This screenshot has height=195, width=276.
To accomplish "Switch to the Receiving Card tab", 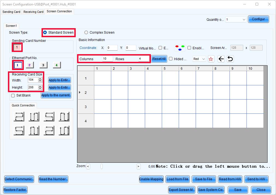I will [x=33, y=12].
